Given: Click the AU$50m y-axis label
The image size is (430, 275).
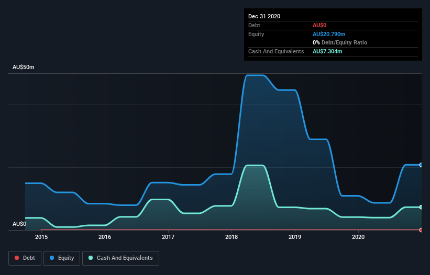Looking at the screenshot, I should point(24,67).
